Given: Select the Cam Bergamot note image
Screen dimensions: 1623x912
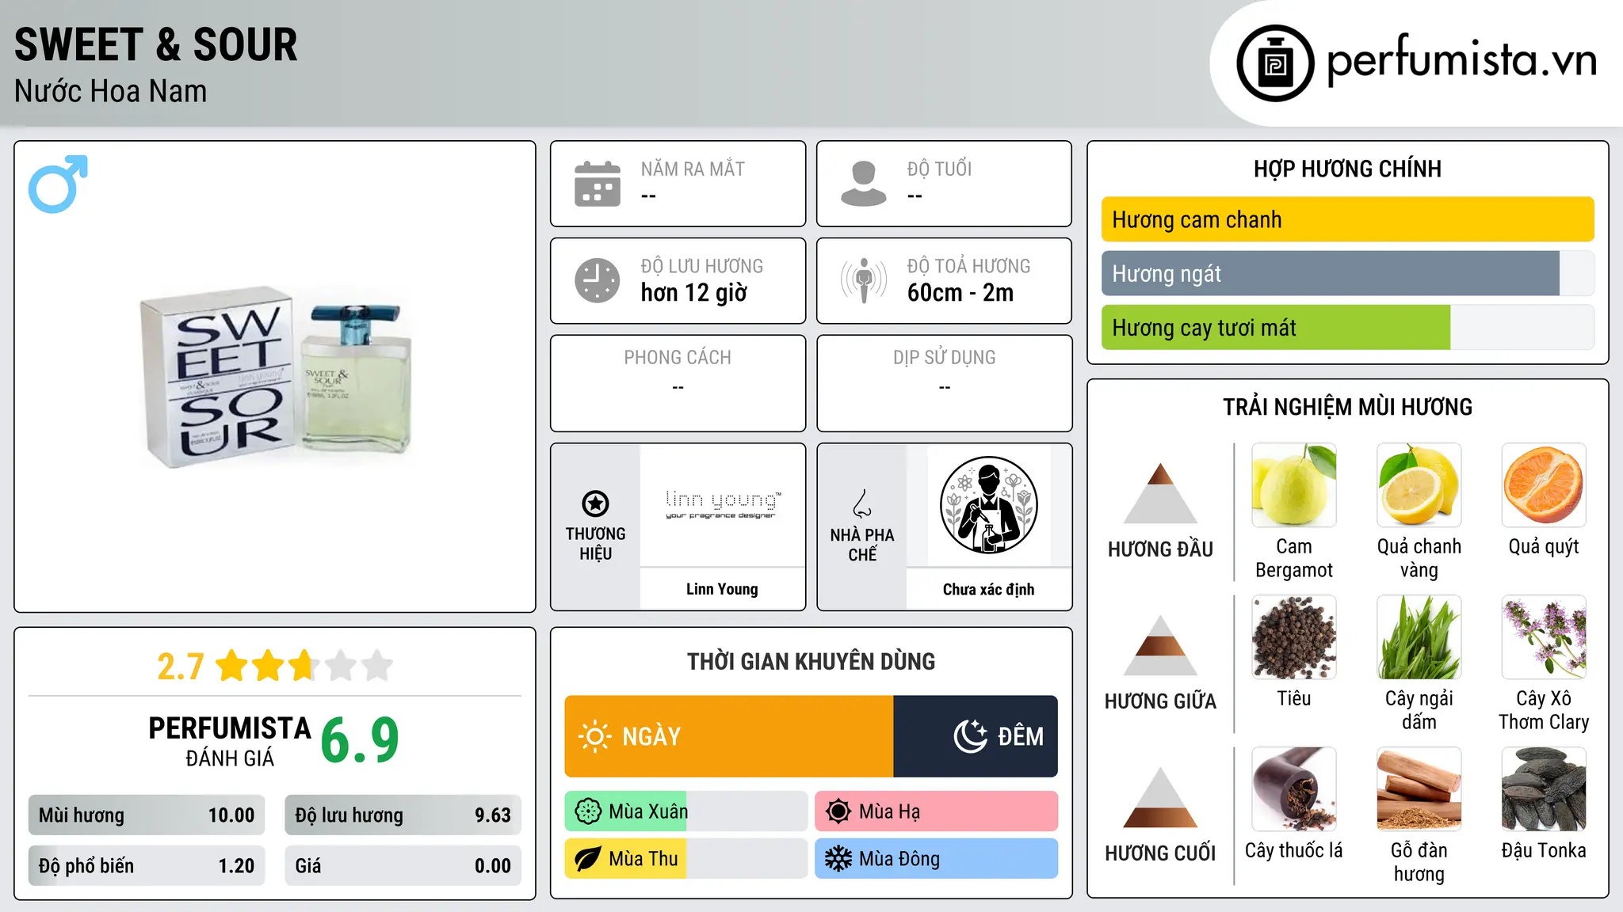Looking at the screenshot, I should (x=1294, y=485).
